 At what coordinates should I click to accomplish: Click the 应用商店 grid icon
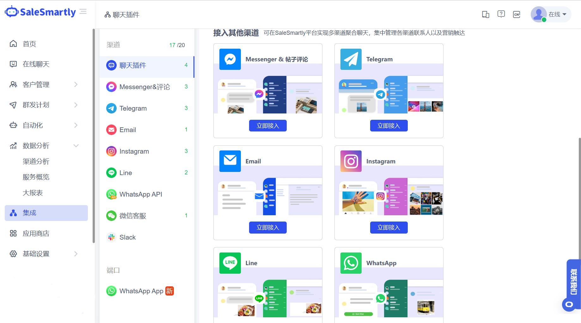(x=13, y=234)
